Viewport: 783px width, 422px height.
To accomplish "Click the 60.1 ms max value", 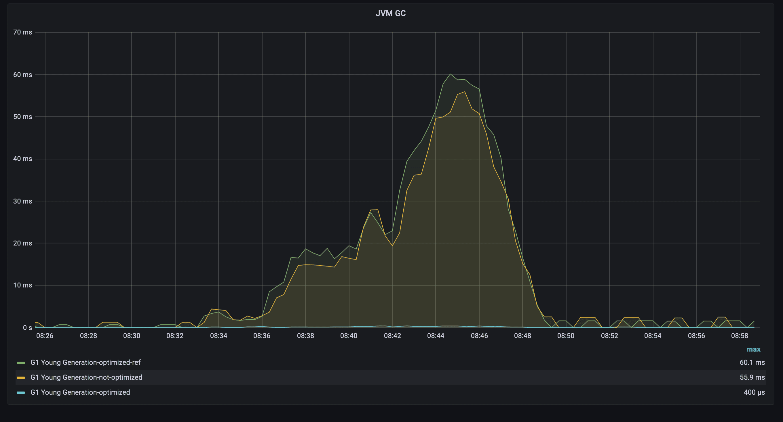I will coord(752,362).
